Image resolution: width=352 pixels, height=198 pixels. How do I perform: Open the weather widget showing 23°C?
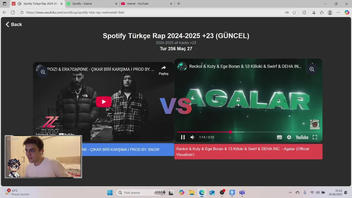(x=17, y=193)
